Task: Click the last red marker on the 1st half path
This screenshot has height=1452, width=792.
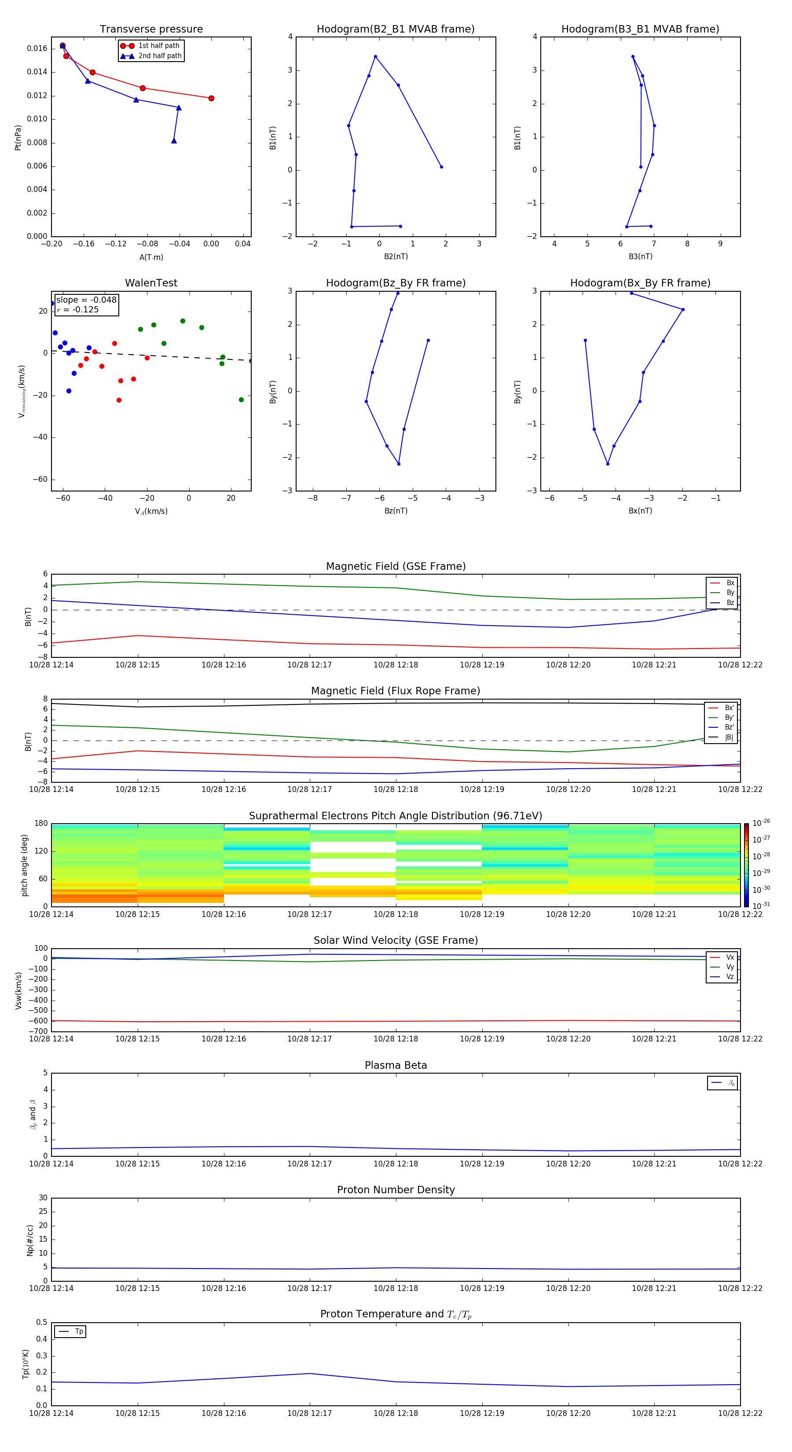Action: [211, 99]
